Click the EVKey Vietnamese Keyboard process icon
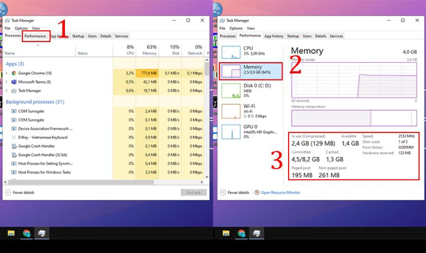The width and height of the screenshot is (426, 253). (13, 137)
